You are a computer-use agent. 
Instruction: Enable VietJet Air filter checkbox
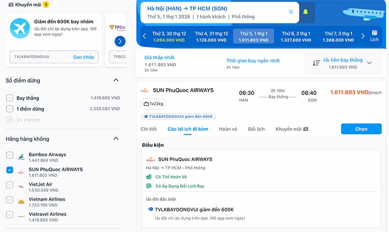9,185
